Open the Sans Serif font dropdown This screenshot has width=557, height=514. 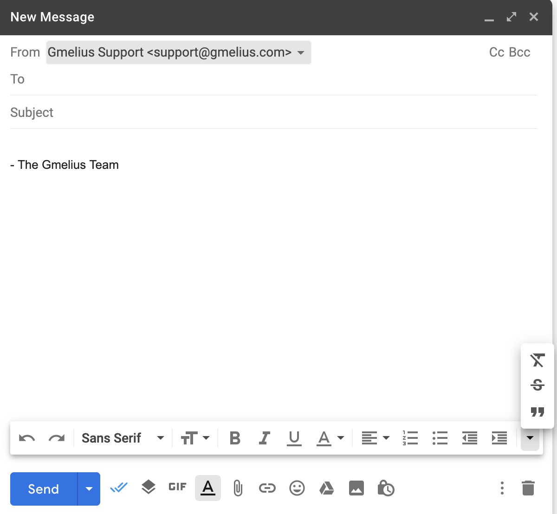click(123, 438)
